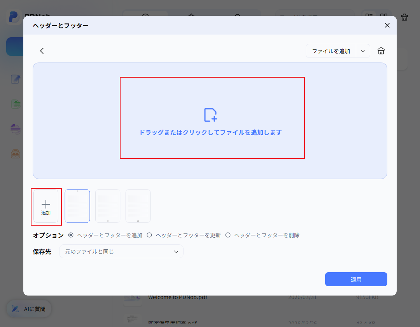Select the purple compress tool in the sidebar
The width and height of the screenshot is (420, 327).
(x=15, y=129)
